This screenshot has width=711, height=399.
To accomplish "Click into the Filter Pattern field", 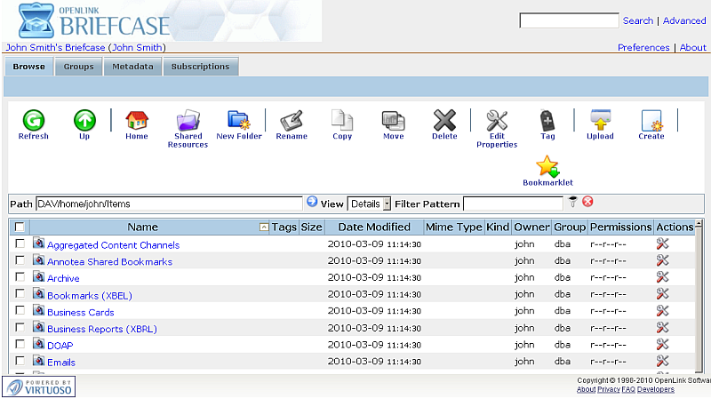I will tap(513, 203).
